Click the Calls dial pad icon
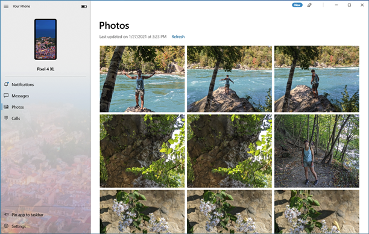Viewport: 369px width, 234px height. (x=6, y=118)
